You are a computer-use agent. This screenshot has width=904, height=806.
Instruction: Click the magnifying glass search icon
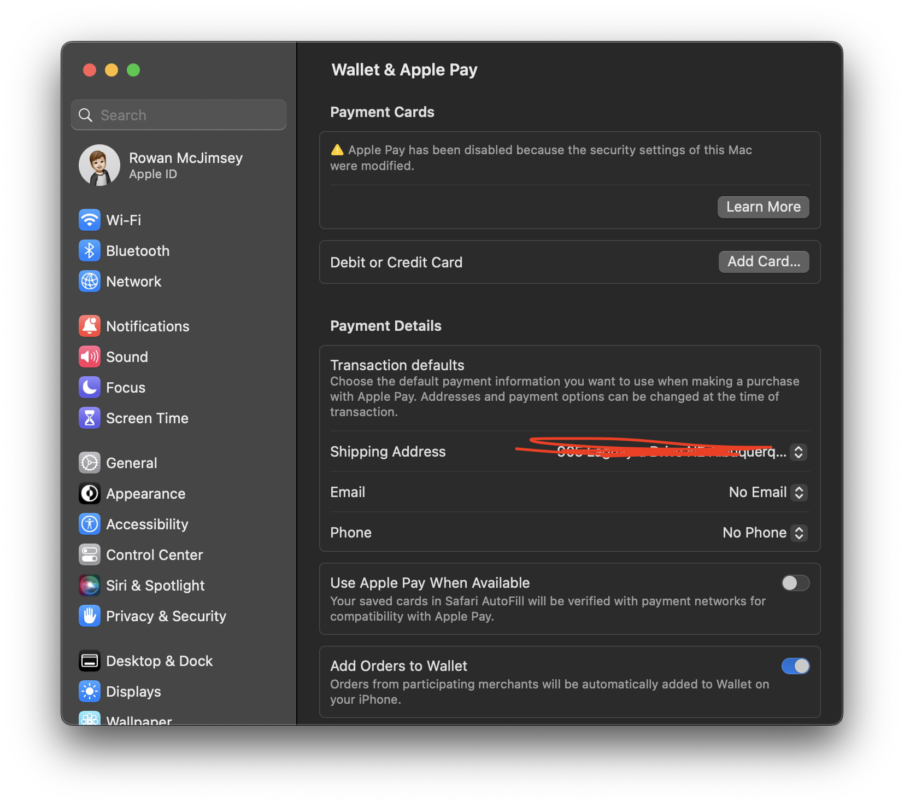pos(86,115)
